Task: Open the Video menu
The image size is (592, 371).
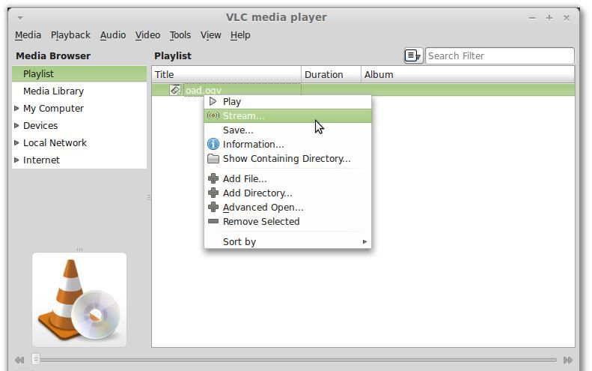Action: (147, 35)
